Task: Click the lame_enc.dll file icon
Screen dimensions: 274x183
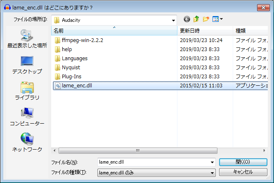Action: click(58, 86)
